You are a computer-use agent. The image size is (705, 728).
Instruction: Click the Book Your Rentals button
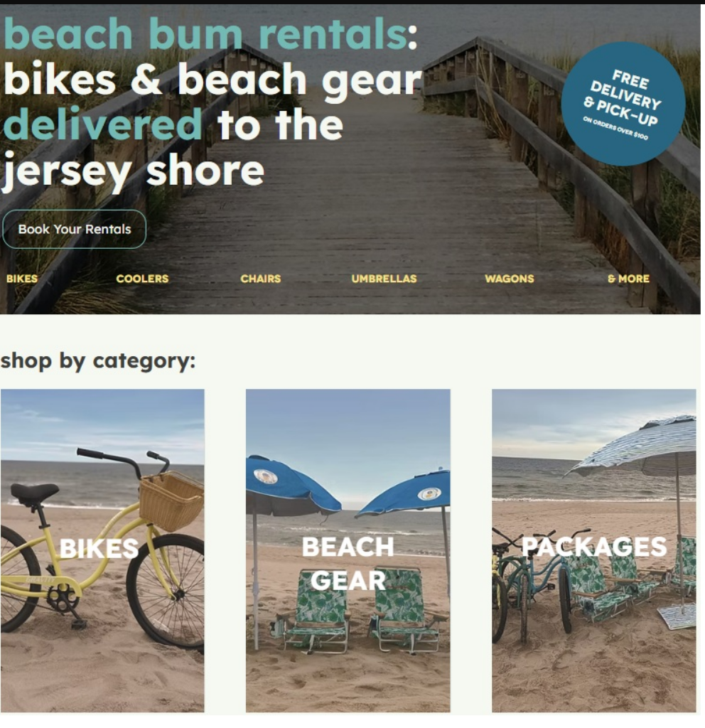point(74,229)
